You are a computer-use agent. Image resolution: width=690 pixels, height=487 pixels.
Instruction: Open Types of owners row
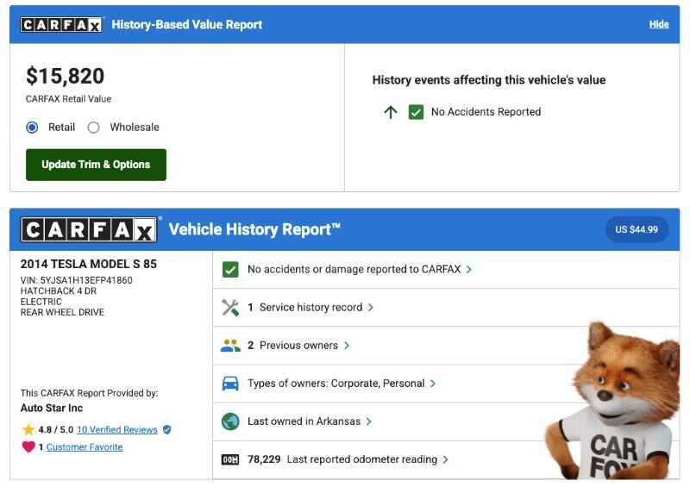(x=336, y=384)
